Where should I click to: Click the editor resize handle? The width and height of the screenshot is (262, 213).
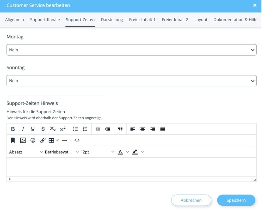point(255,180)
